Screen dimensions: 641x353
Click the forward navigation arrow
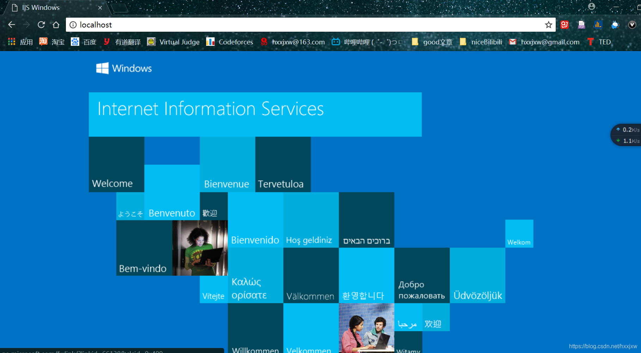[x=26, y=25]
